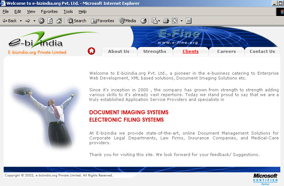Open the Favorites pane from the toolbar
This screenshot has width=284, height=186.
pyautogui.click(x=103, y=21)
